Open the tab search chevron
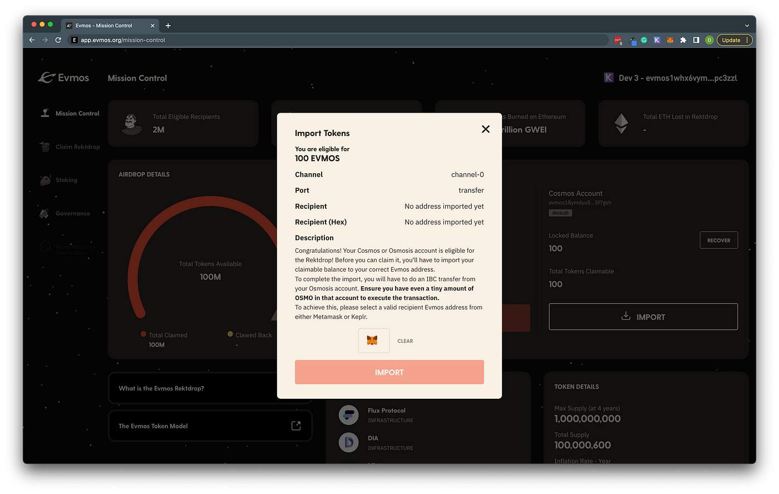This screenshot has height=494, width=779. tap(747, 26)
